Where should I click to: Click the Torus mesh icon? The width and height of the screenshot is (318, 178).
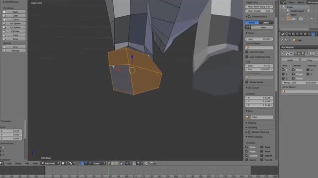point(4,39)
